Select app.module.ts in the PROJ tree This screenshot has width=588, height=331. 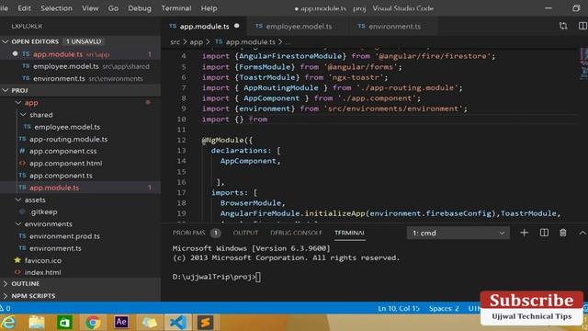click(x=80, y=188)
